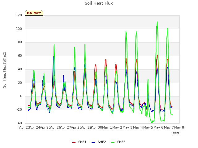Click the Time axis title
Image resolution: width=198 pixels, height=148 pixels.
pos(175,132)
